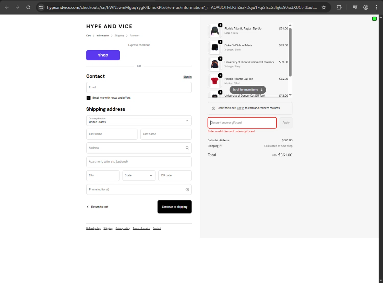Apply the discount code
This screenshot has height=283, width=383.
point(286,123)
